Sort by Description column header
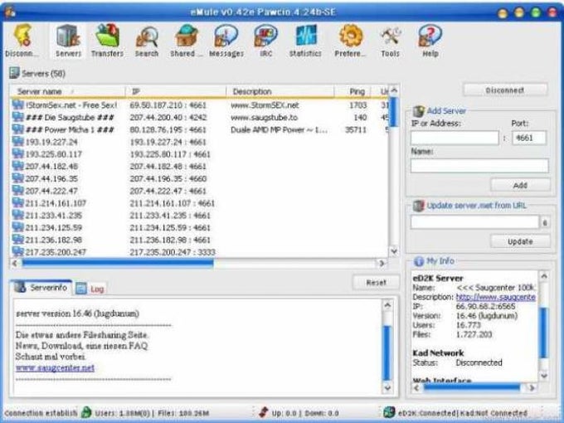The width and height of the screenshot is (564, 423). [x=280, y=91]
